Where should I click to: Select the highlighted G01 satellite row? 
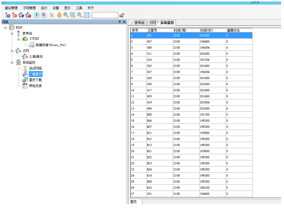point(191,36)
